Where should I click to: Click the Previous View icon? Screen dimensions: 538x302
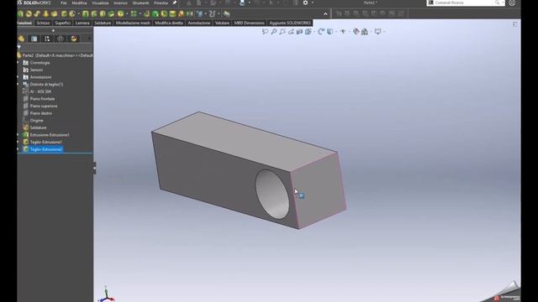point(282,32)
